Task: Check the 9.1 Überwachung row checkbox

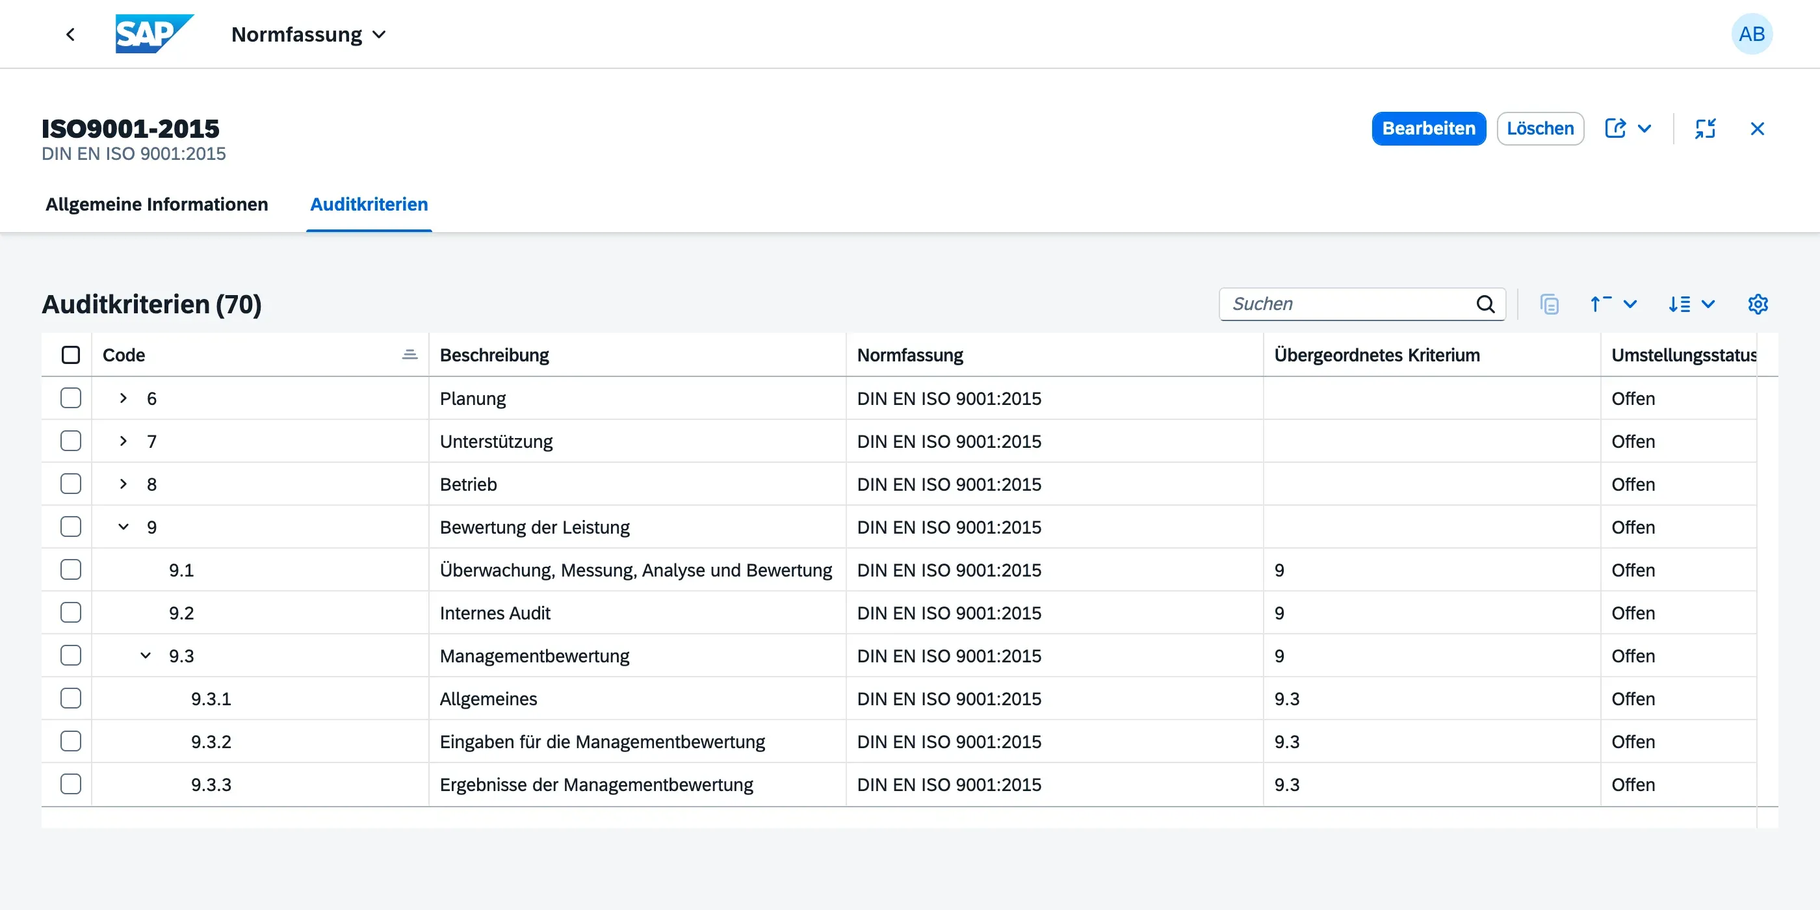Action: click(x=71, y=569)
